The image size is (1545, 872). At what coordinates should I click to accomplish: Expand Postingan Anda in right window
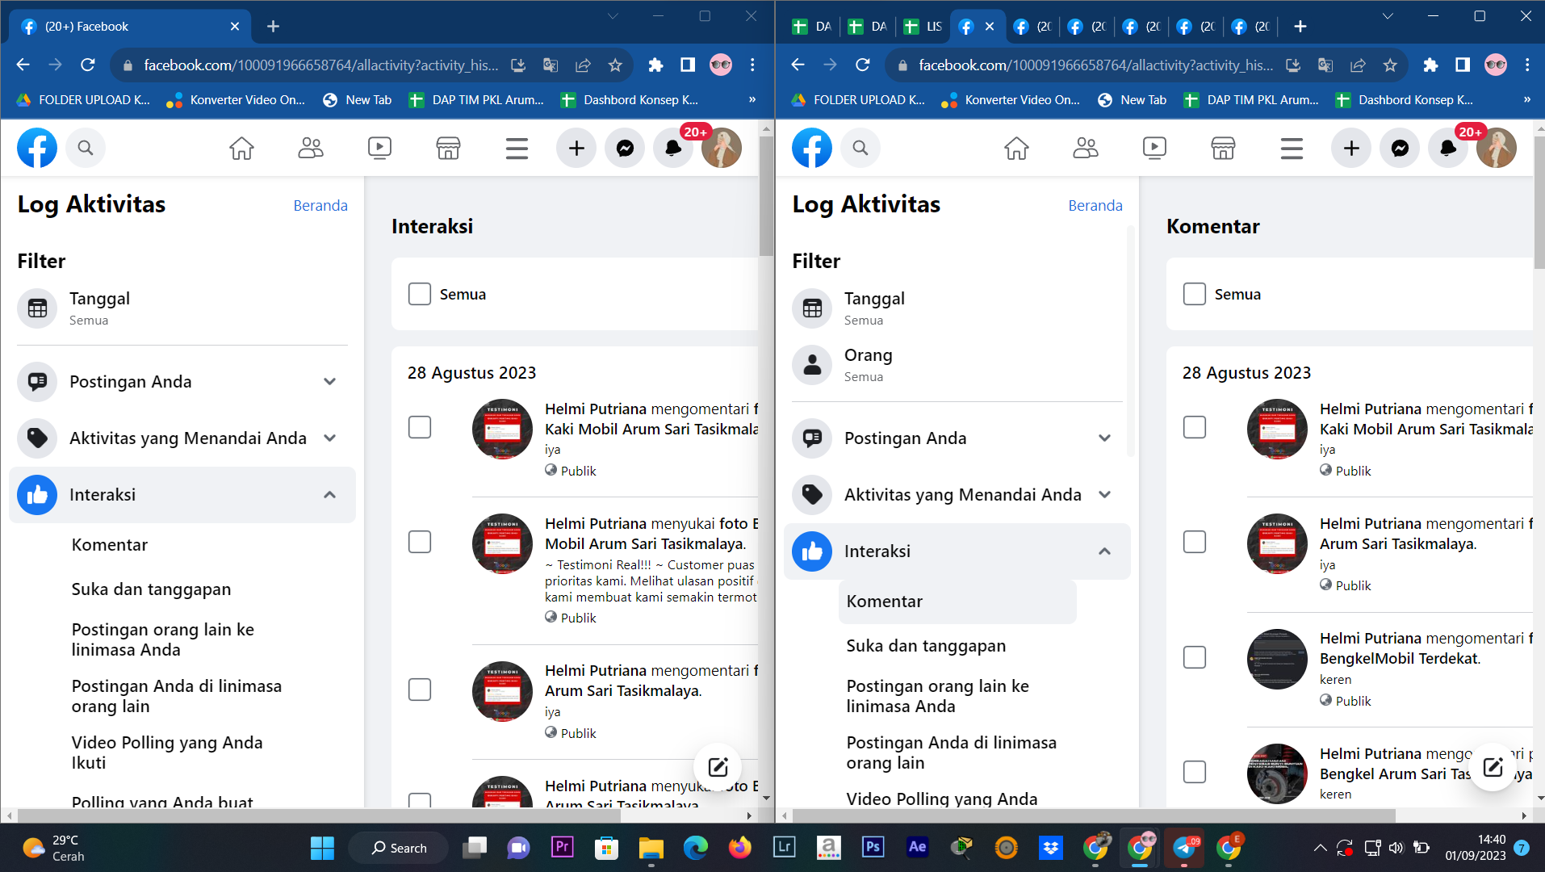click(957, 438)
